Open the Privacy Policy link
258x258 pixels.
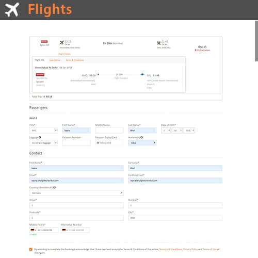coord(190,249)
